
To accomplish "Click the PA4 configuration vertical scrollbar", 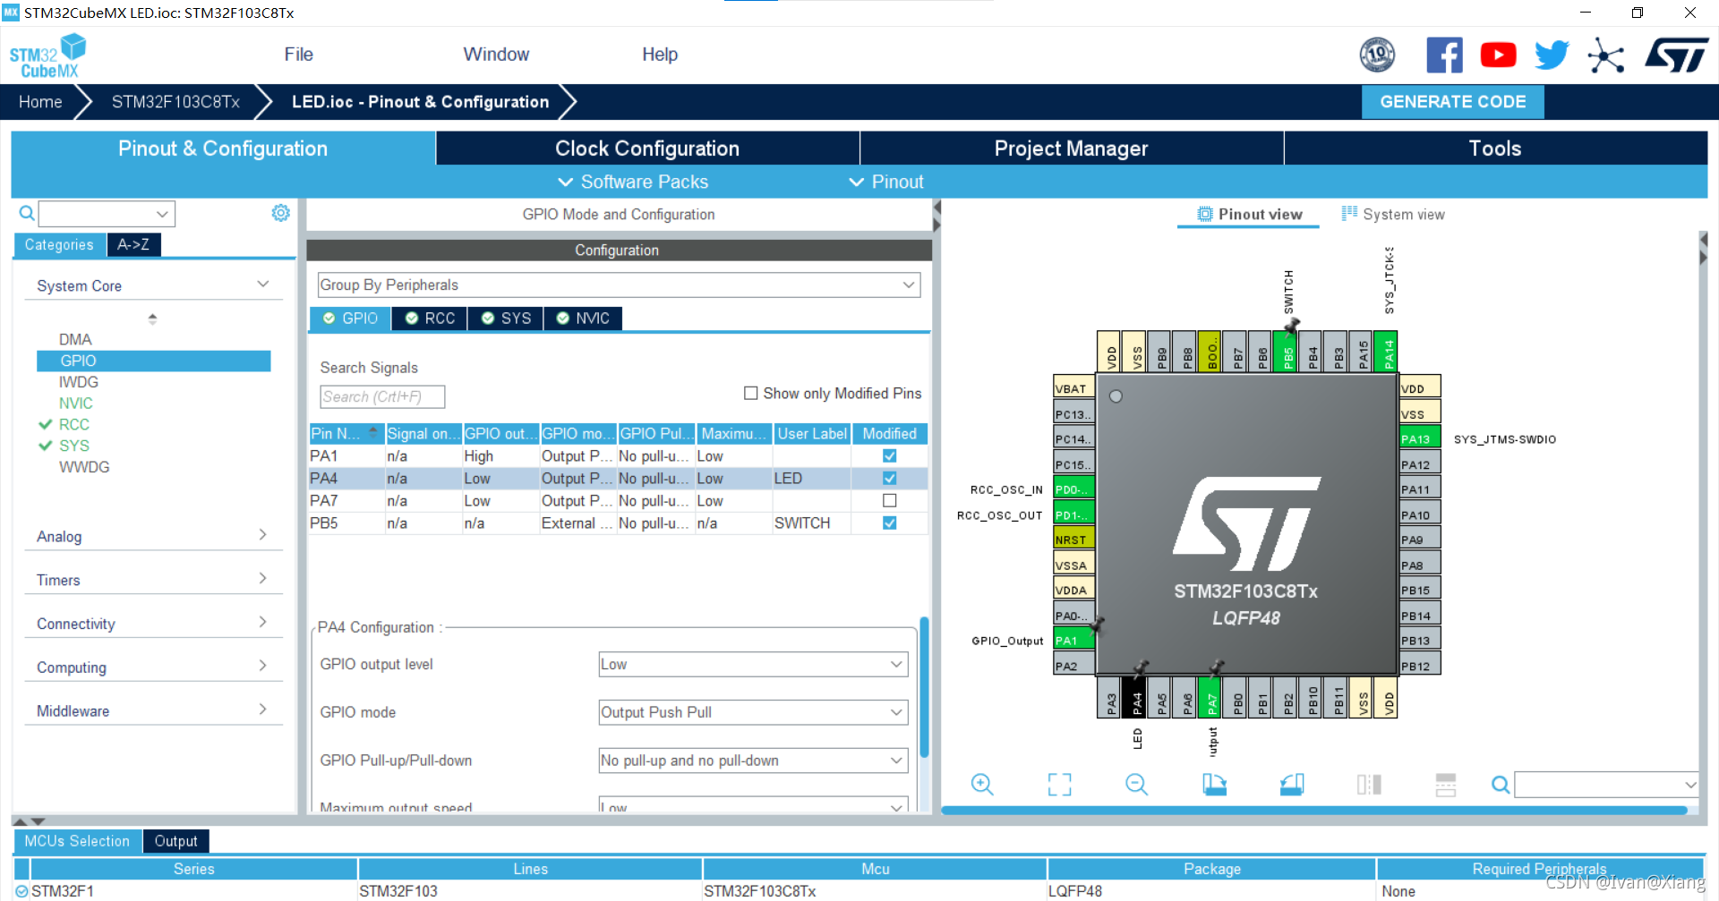I will point(924,687).
